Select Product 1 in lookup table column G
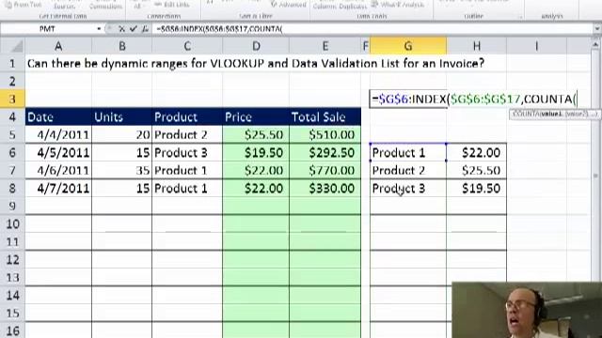The width and height of the screenshot is (602, 338). coord(408,152)
